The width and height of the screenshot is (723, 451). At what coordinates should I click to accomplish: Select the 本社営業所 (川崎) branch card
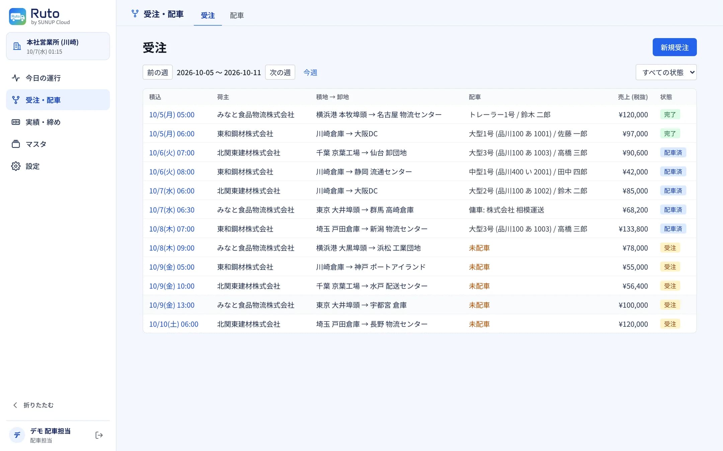[x=58, y=46]
